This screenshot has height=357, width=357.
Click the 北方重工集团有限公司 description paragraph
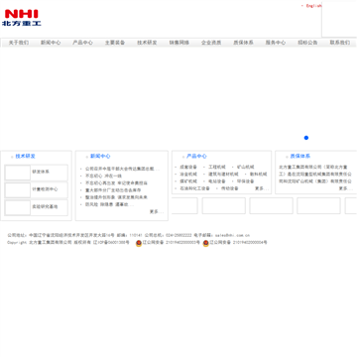tap(315, 175)
